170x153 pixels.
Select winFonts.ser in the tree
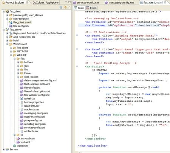[31, 131]
